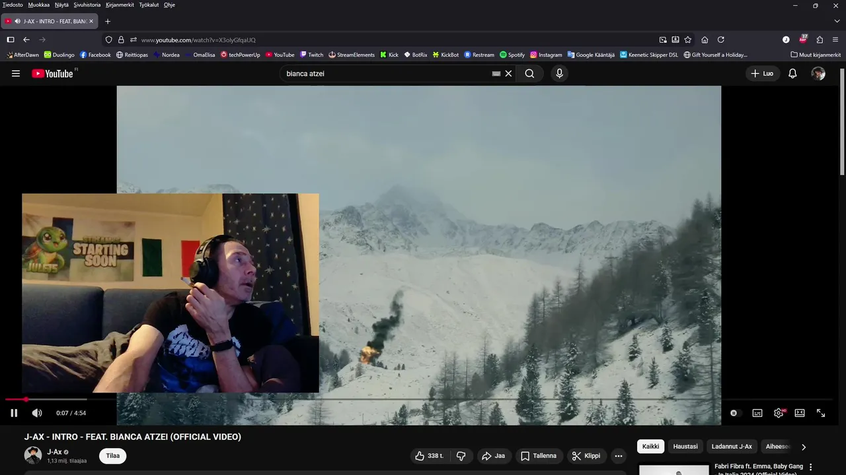Go back with the browser back arrow
This screenshot has height=475, width=846.
coord(26,40)
